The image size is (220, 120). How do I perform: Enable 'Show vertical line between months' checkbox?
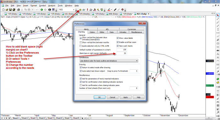[x=80, y=42]
